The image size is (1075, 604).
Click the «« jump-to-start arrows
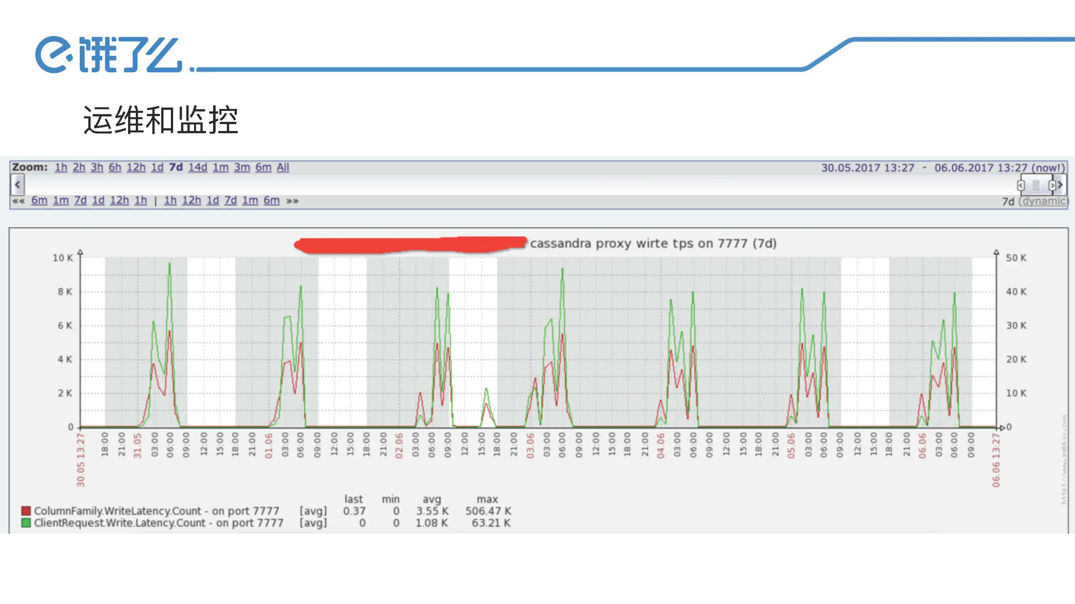[x=18, y=201]
